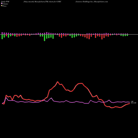
Task: Click the 'Volume' legend label
Action: (x=5, y=4)
